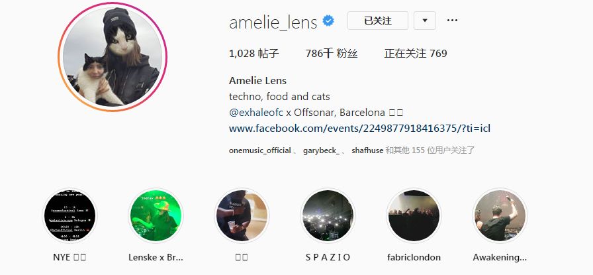Show the other 155 mutual followers
593x275 pixels.
click(430, 150)
